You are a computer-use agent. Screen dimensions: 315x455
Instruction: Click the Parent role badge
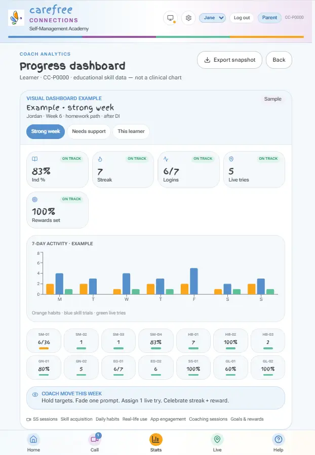(269, 18)
